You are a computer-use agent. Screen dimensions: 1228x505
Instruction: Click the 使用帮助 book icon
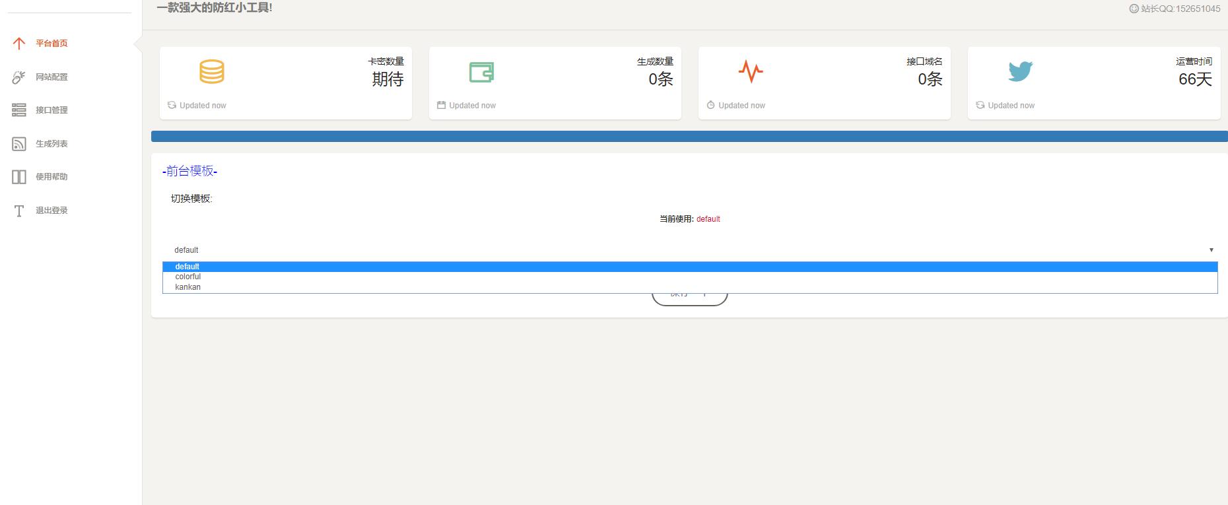19,177
